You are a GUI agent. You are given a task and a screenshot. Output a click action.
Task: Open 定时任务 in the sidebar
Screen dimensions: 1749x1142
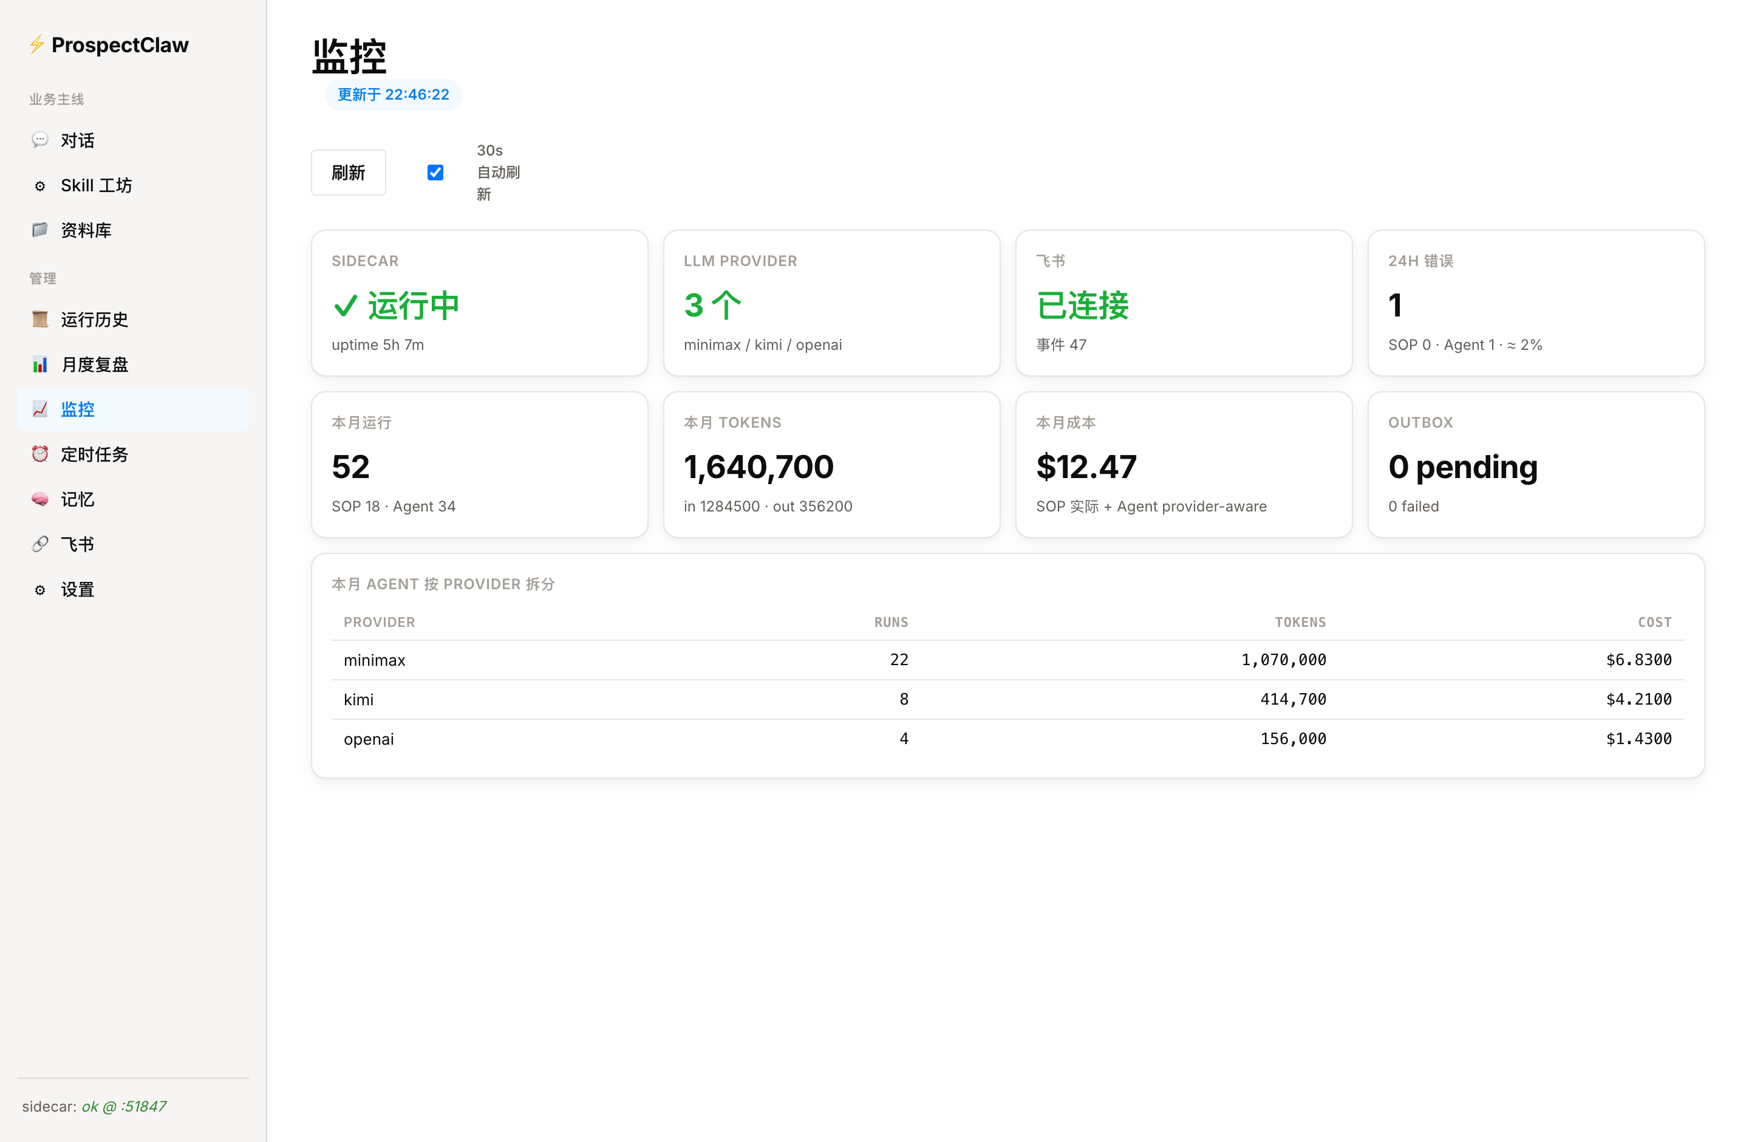(133, 454)
